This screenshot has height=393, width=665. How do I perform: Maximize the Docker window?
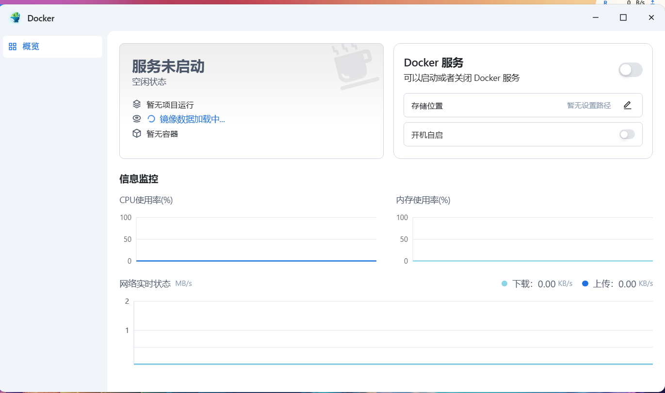[x=623, y=17]
